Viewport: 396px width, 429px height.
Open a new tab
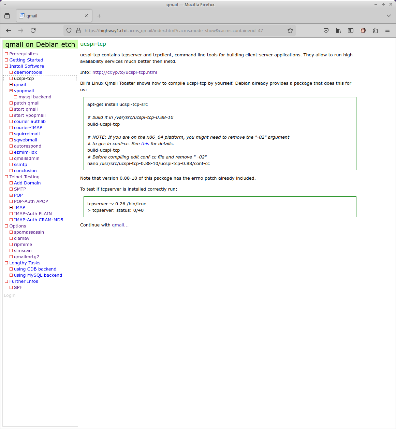(x=99, y=16)
